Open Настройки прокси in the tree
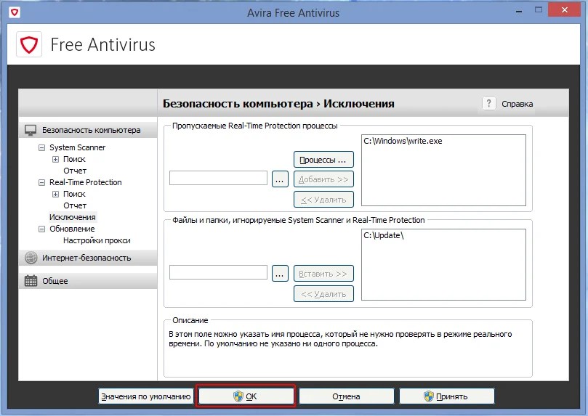 coord(96,240)
